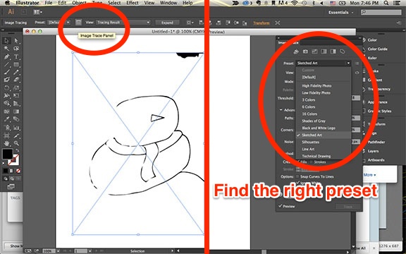Click the Transform link
Image resolution: width=406 pixels, height=254 pixels.
262,23
